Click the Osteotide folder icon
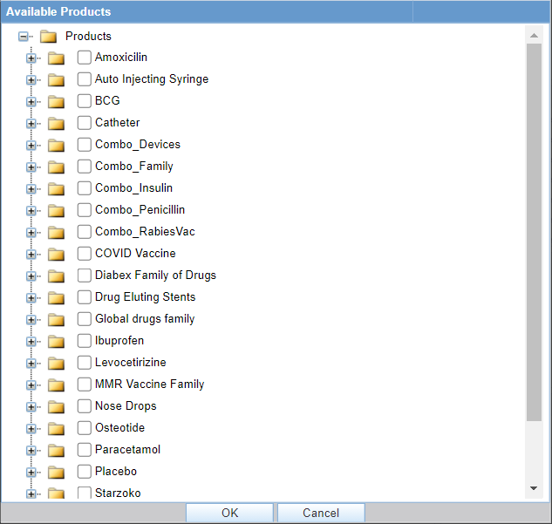552x524 pixels. tap(56, 429)
